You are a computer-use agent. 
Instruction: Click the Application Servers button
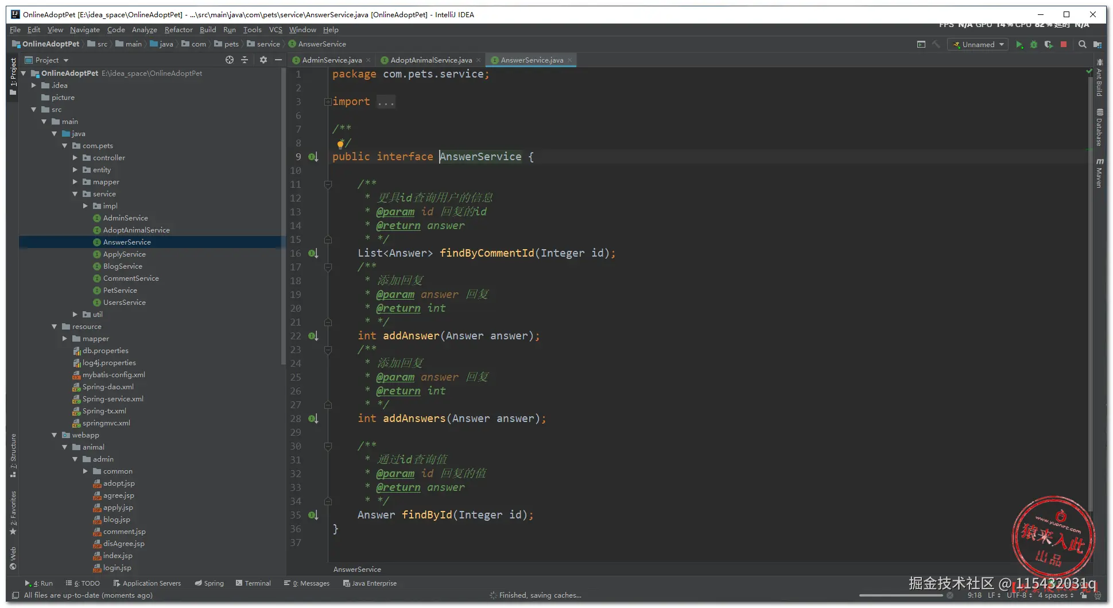[147, 583]
